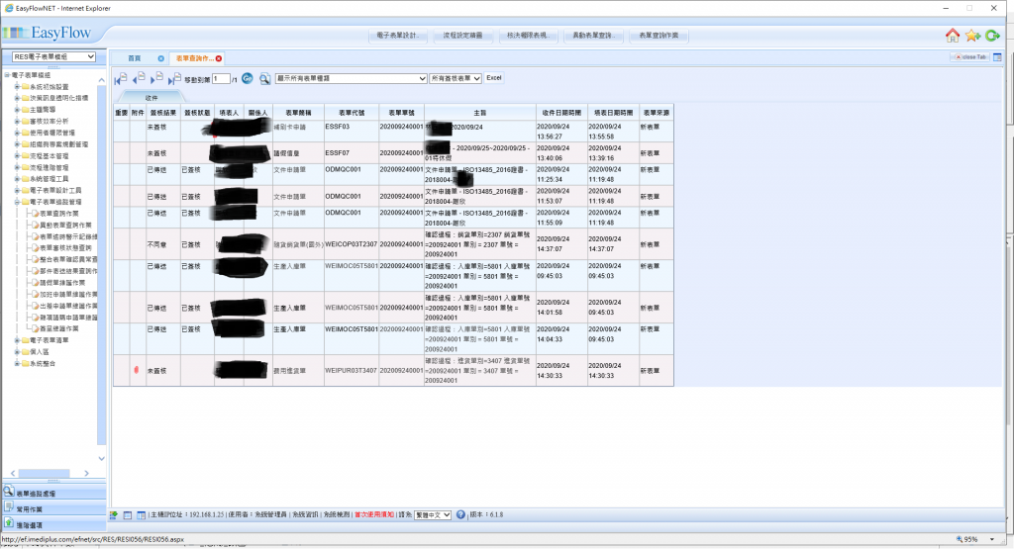The image size is (1014, 549).
Task: Expand the 使用者權限管理 tree folder
Action: tap(17, 133)
